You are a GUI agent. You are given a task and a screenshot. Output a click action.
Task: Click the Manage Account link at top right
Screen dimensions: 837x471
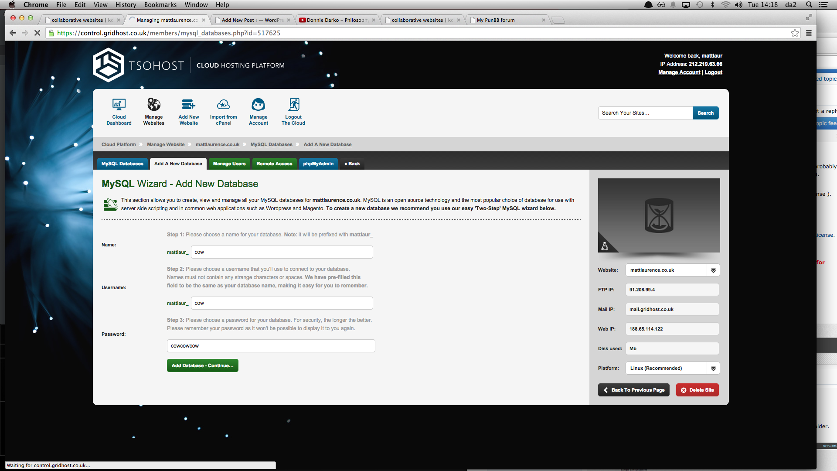pos(679,72)
